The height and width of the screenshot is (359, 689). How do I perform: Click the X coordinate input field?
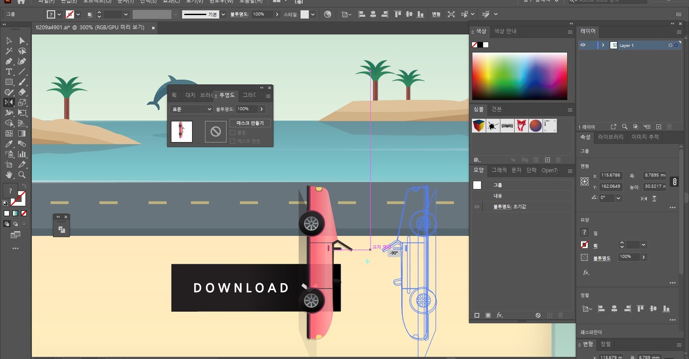611,175
